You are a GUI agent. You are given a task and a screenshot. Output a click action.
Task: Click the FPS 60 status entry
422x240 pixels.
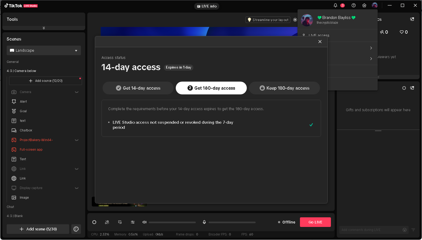tap(247, 234)
